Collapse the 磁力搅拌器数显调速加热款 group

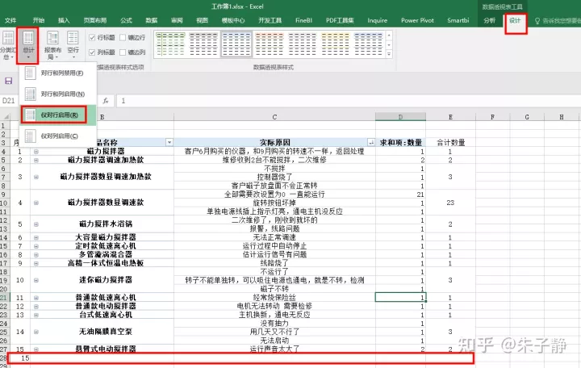tap(36, 178)
